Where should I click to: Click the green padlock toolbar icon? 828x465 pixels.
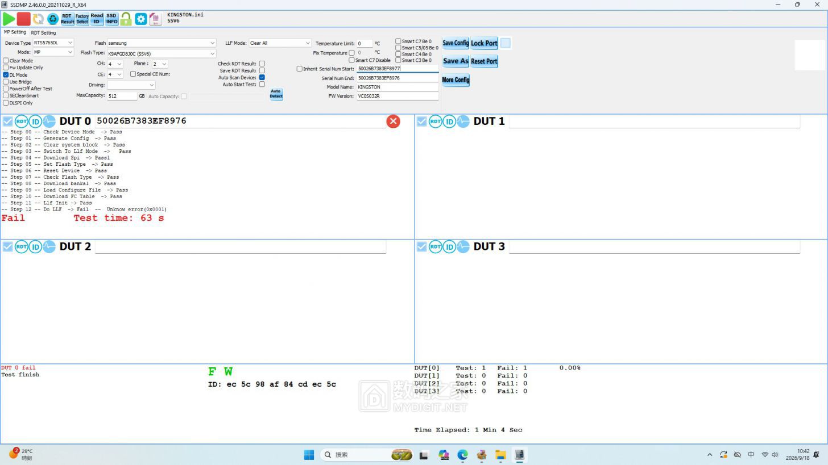coord(126,19)
